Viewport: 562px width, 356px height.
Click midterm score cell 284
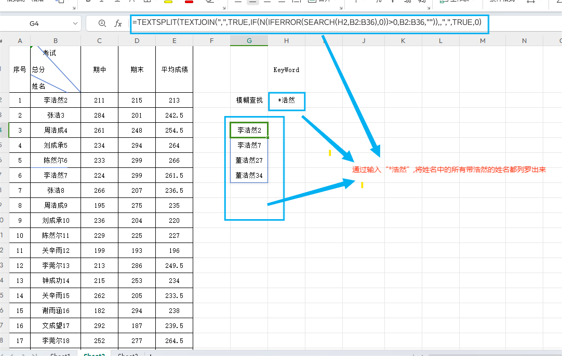click(99, 115)
